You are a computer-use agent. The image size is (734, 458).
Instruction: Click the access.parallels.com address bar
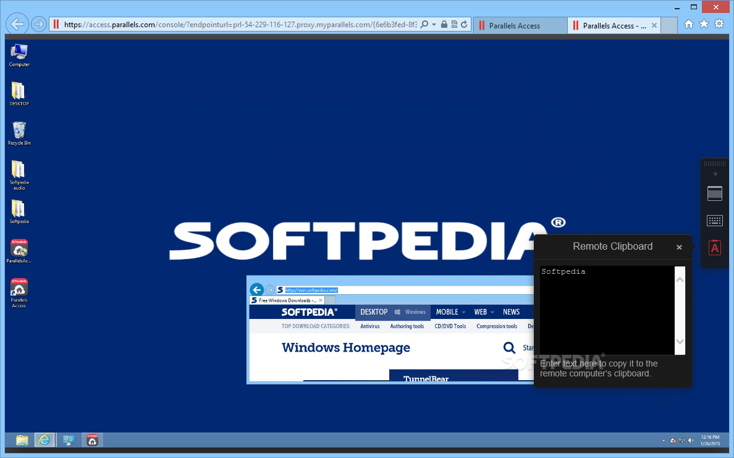point(240,24)
